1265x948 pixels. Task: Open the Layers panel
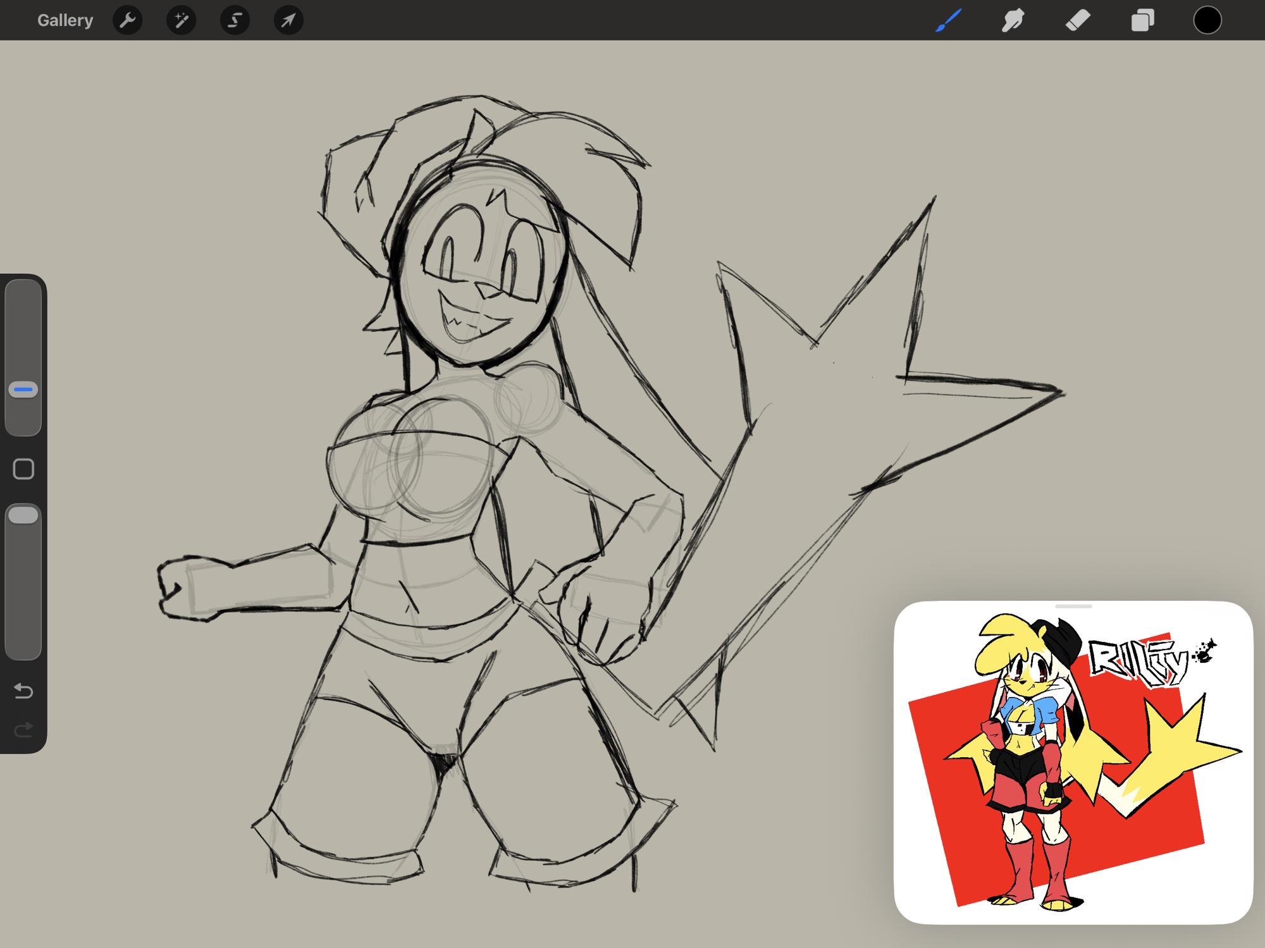(1142, 20)
